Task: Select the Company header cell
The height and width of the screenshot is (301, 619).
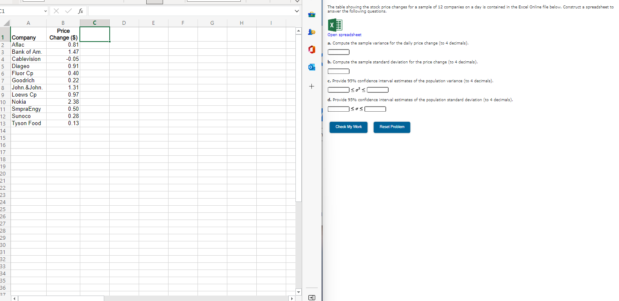Action: pyautogui.click(x=28, y=34)
